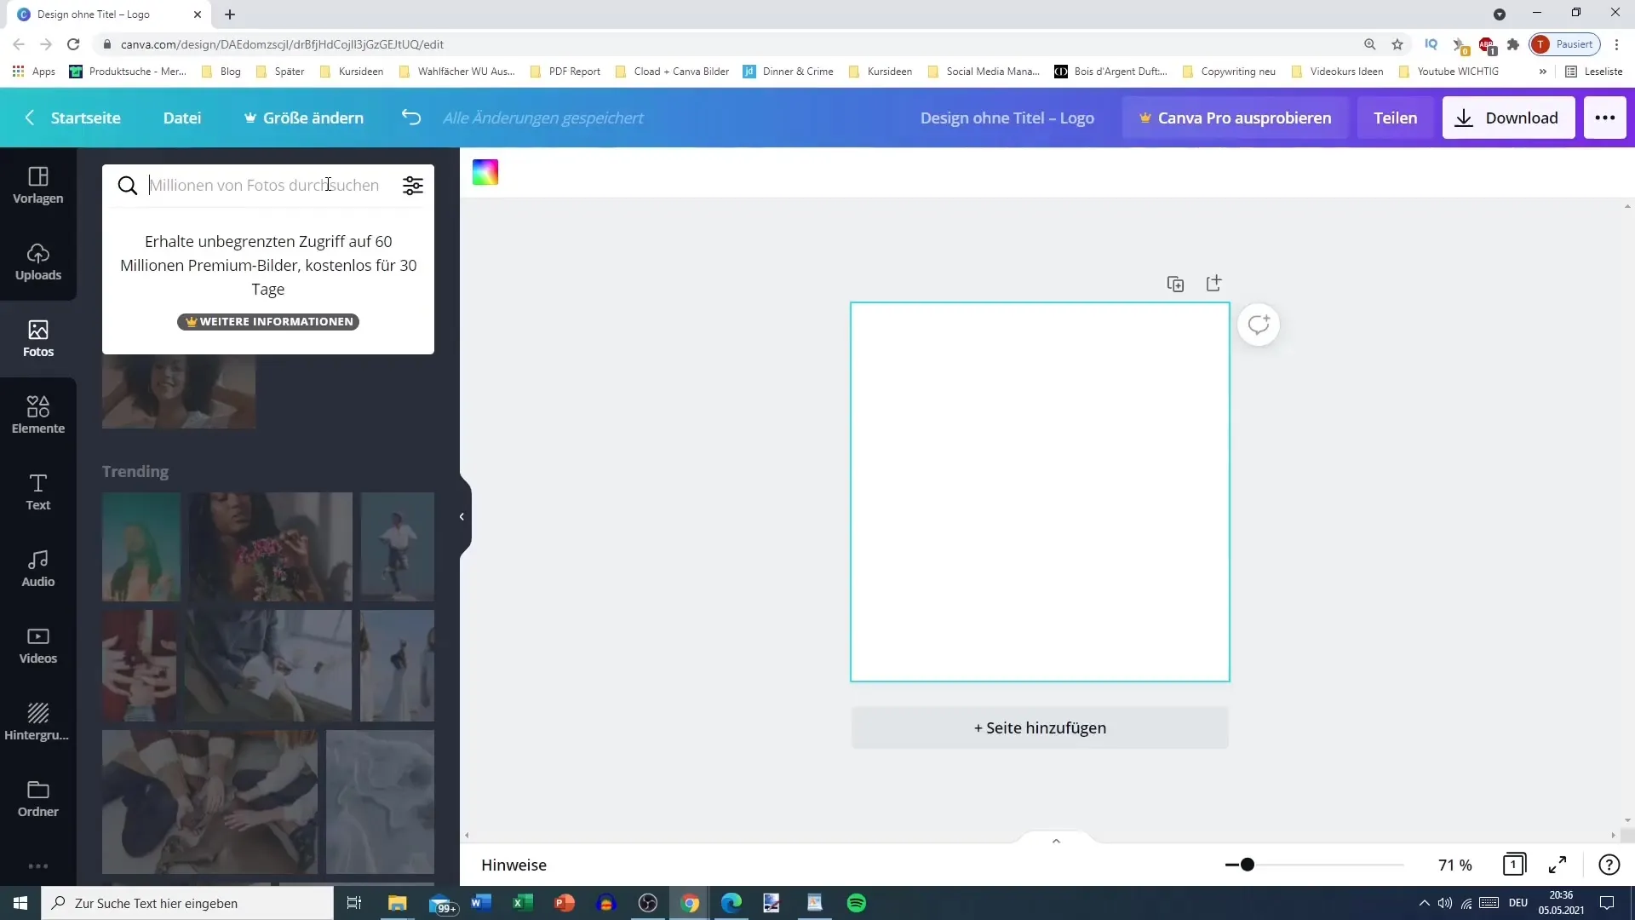Screen dimensions: 1635x920
Task: Click the Audio panel icon
Action: pyautogui.click(x=37, y=567)
